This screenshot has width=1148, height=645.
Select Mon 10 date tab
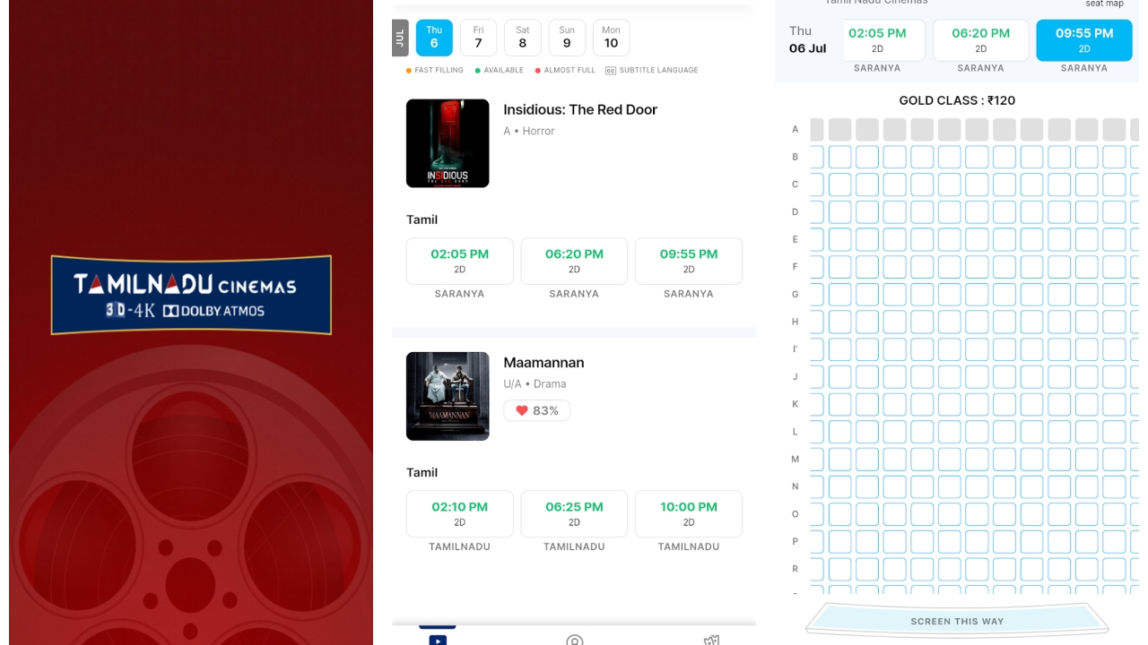click(x=611, y=38)
